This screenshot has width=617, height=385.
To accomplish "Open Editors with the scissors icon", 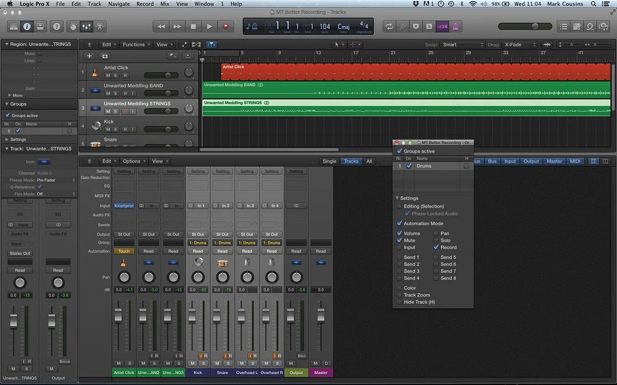I will pos(99,26).
